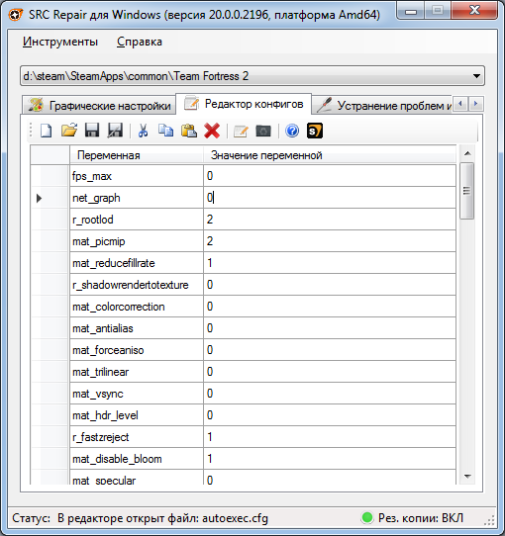Select the mat_colorcorrection cell
505x536 pixels.
137,307
